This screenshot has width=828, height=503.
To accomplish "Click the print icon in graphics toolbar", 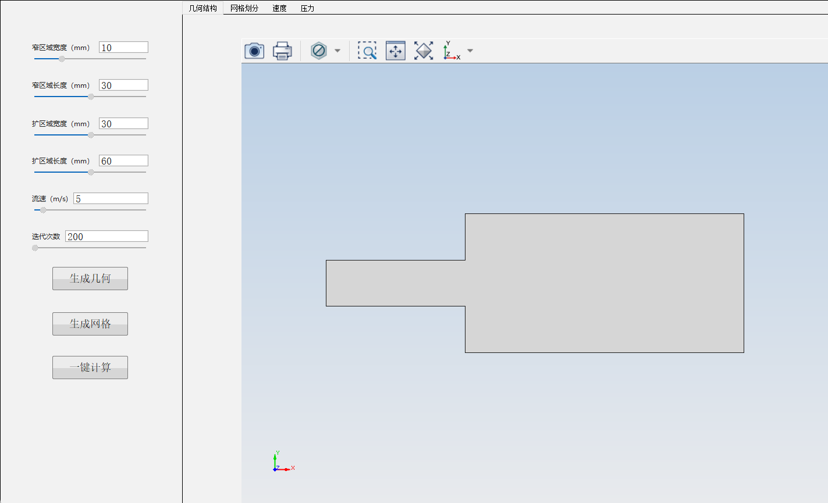I will (x=282, y=51).
